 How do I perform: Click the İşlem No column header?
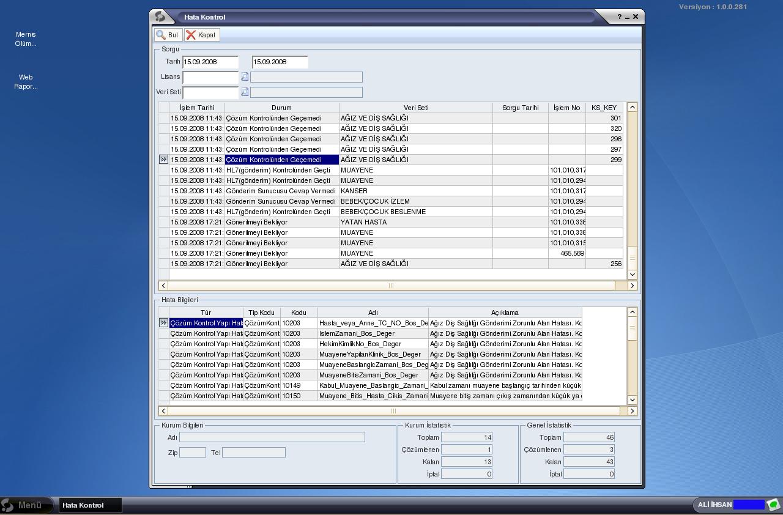[x=566, y=108]
